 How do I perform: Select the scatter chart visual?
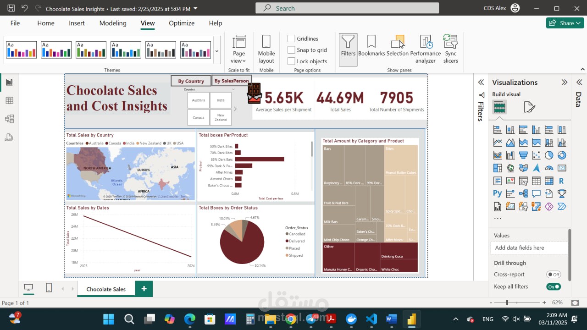click(536, 155)
